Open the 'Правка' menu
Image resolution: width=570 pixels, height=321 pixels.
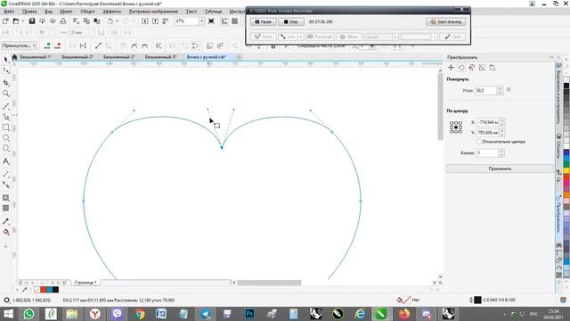(29, 12)
